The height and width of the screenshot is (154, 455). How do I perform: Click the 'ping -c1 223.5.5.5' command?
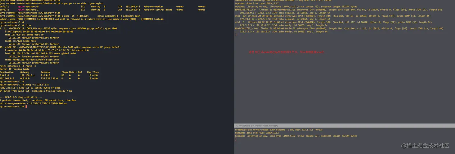[x=37, y=85]
